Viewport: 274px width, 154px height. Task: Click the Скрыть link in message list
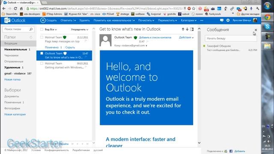coord(70,47)
